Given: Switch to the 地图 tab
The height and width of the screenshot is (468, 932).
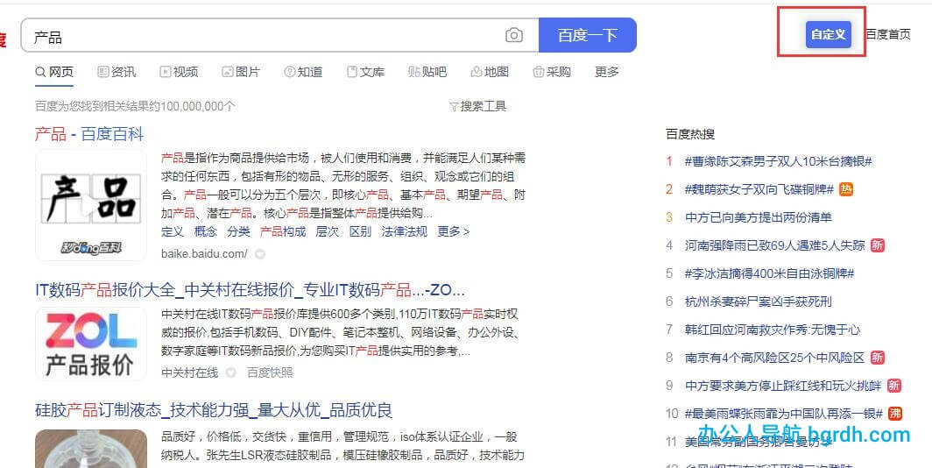Looking at the screenshot, I should 490,72.
